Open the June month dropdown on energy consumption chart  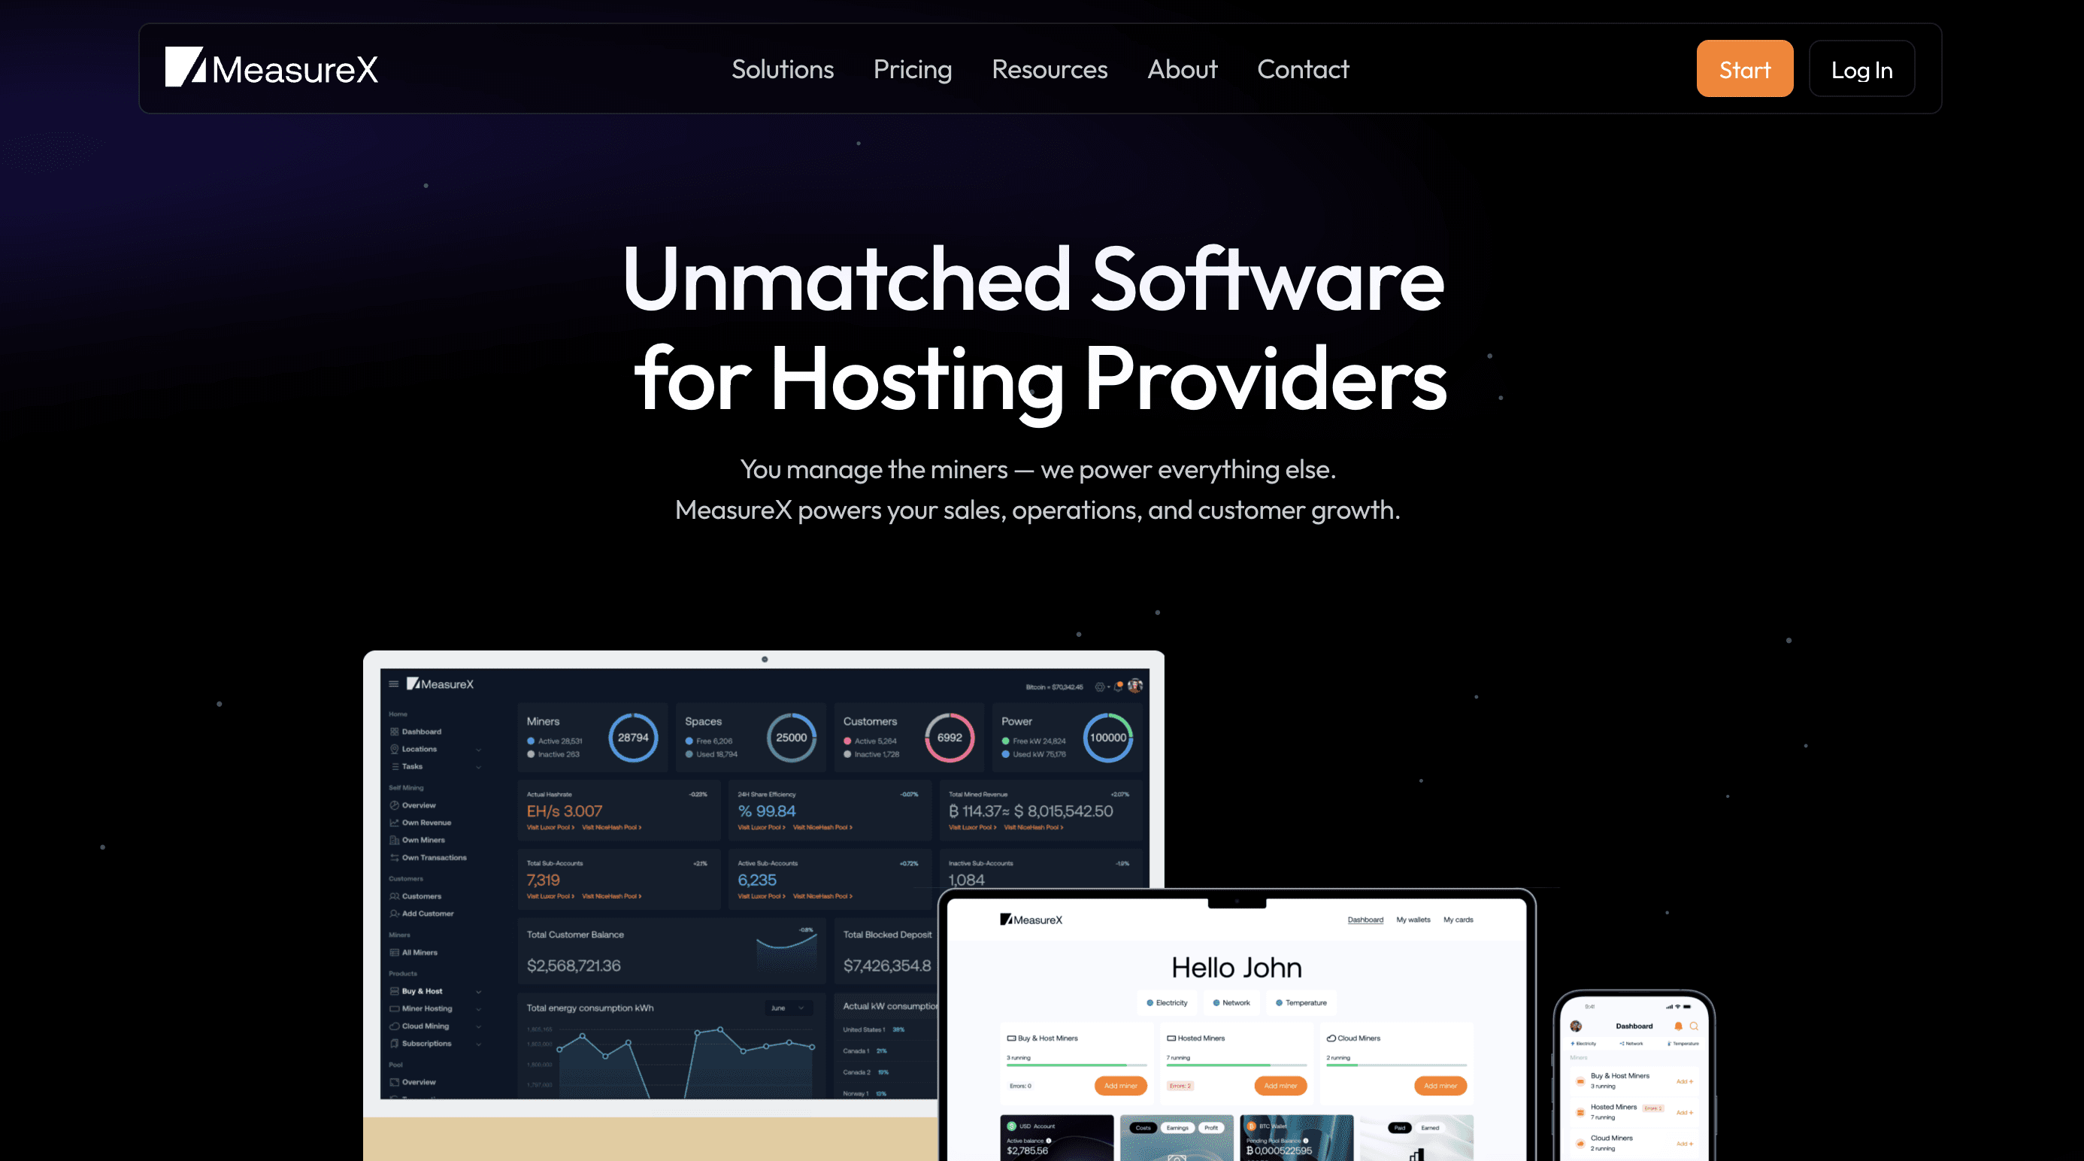click(x=789, y=1008)
